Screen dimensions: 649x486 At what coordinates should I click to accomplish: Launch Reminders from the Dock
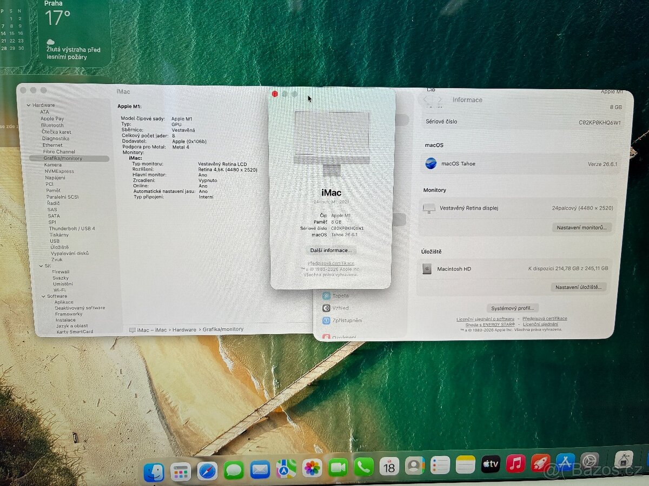pyautogui.click(x=440, y=465)
